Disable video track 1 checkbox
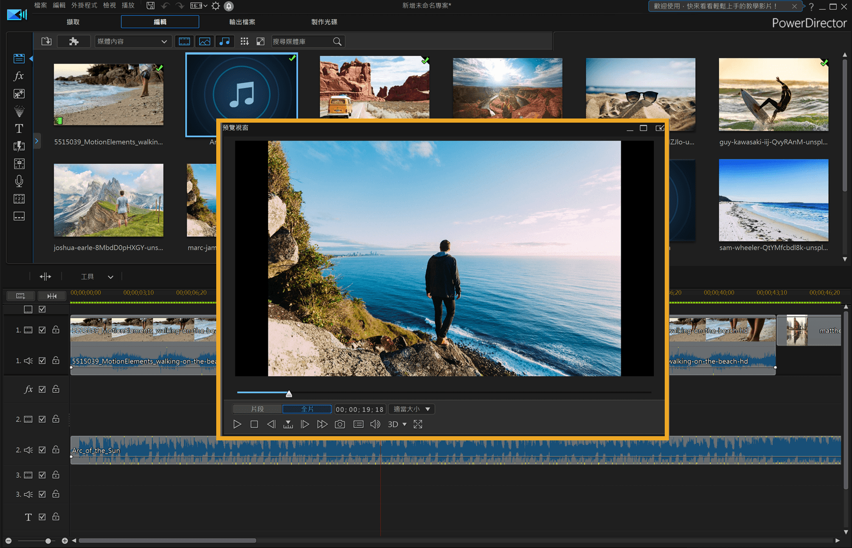The width and height of the screenshot is (852, 548). [42, 330]
